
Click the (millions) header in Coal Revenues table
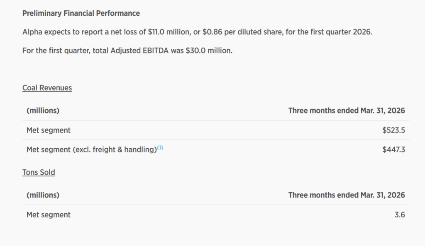point(43,111)
